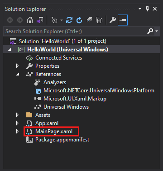Open Window Position dropdown in title bar
Image resolution: width=163 pixels, height=171 pixels.
coord(140,9)
